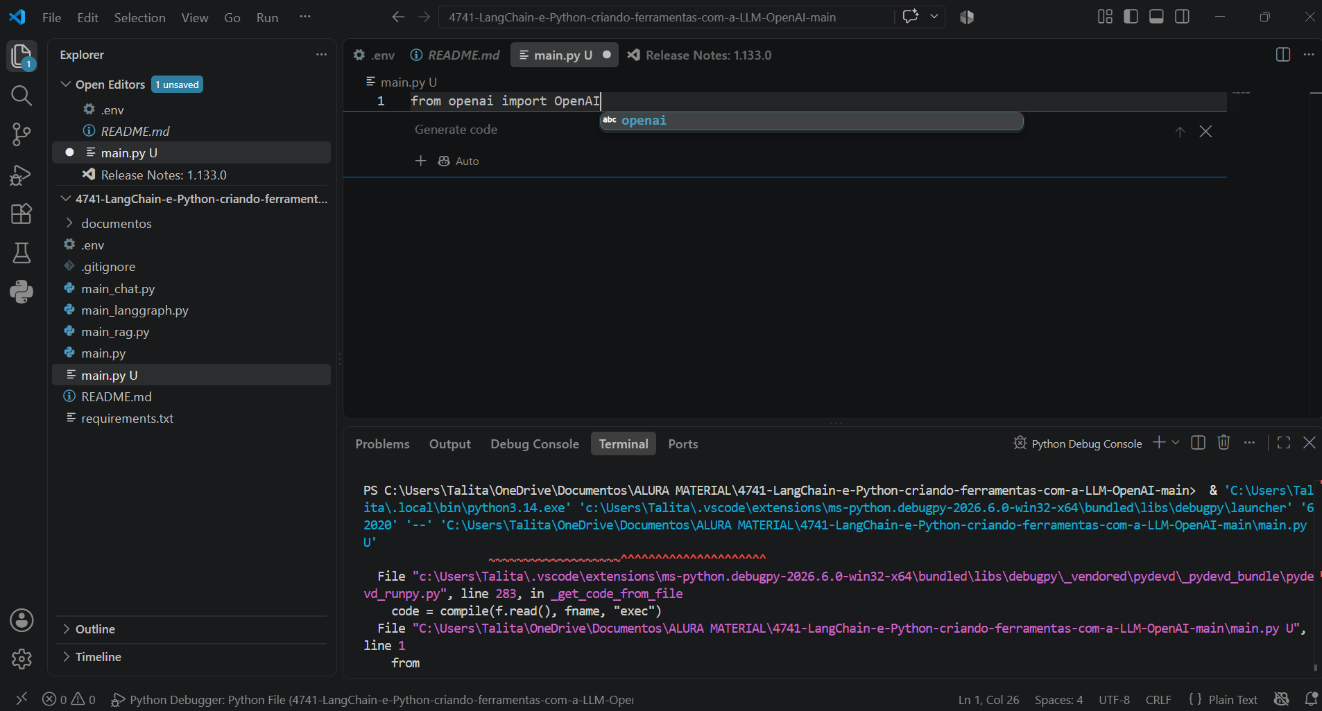Open the Copilot chat icon in title bar
Screen dimensions: 1322x711
point(911,17)
